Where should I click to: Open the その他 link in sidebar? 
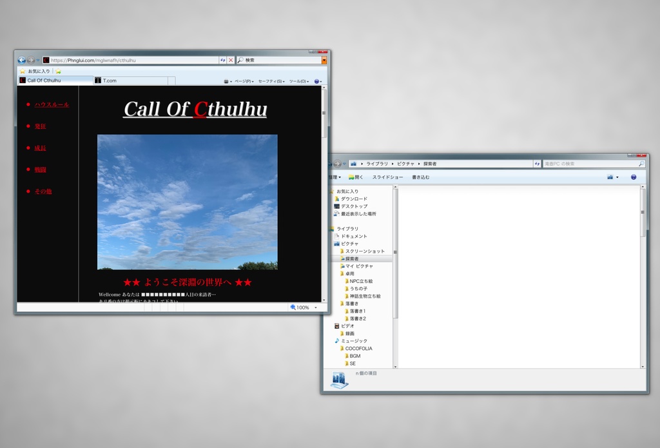coord(43,191)
